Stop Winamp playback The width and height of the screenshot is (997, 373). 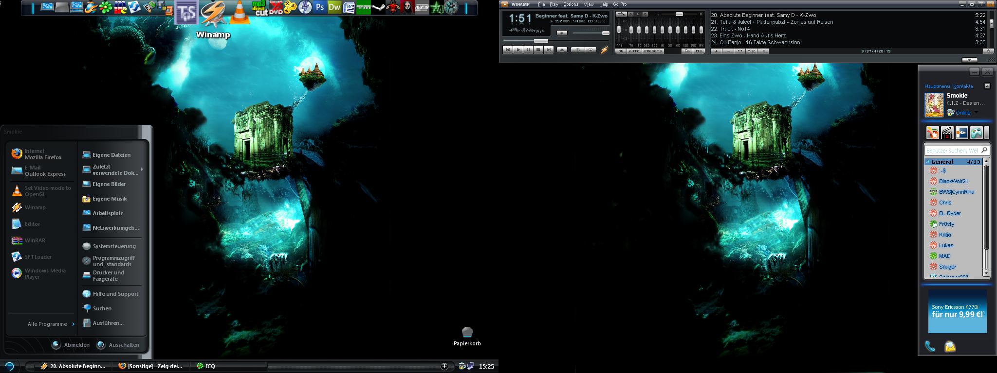(538, 50)
